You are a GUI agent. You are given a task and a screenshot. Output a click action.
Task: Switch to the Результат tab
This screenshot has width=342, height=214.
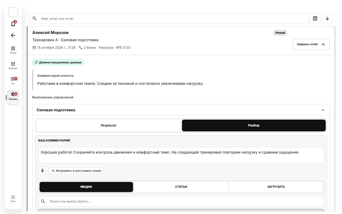click(108, 125)
